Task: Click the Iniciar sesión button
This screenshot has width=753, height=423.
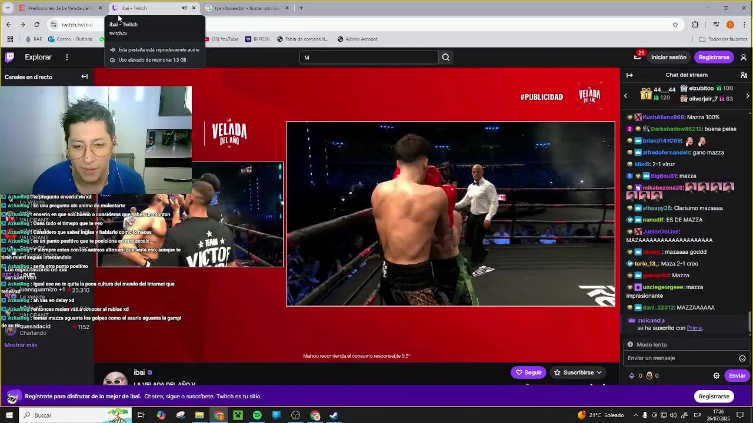Action: point(668,57)
